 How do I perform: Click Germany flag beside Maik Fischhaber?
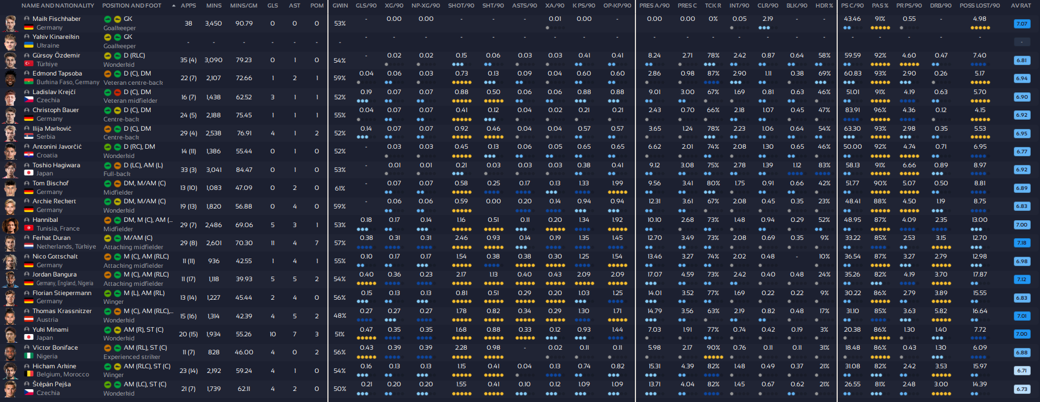point(28,27)
